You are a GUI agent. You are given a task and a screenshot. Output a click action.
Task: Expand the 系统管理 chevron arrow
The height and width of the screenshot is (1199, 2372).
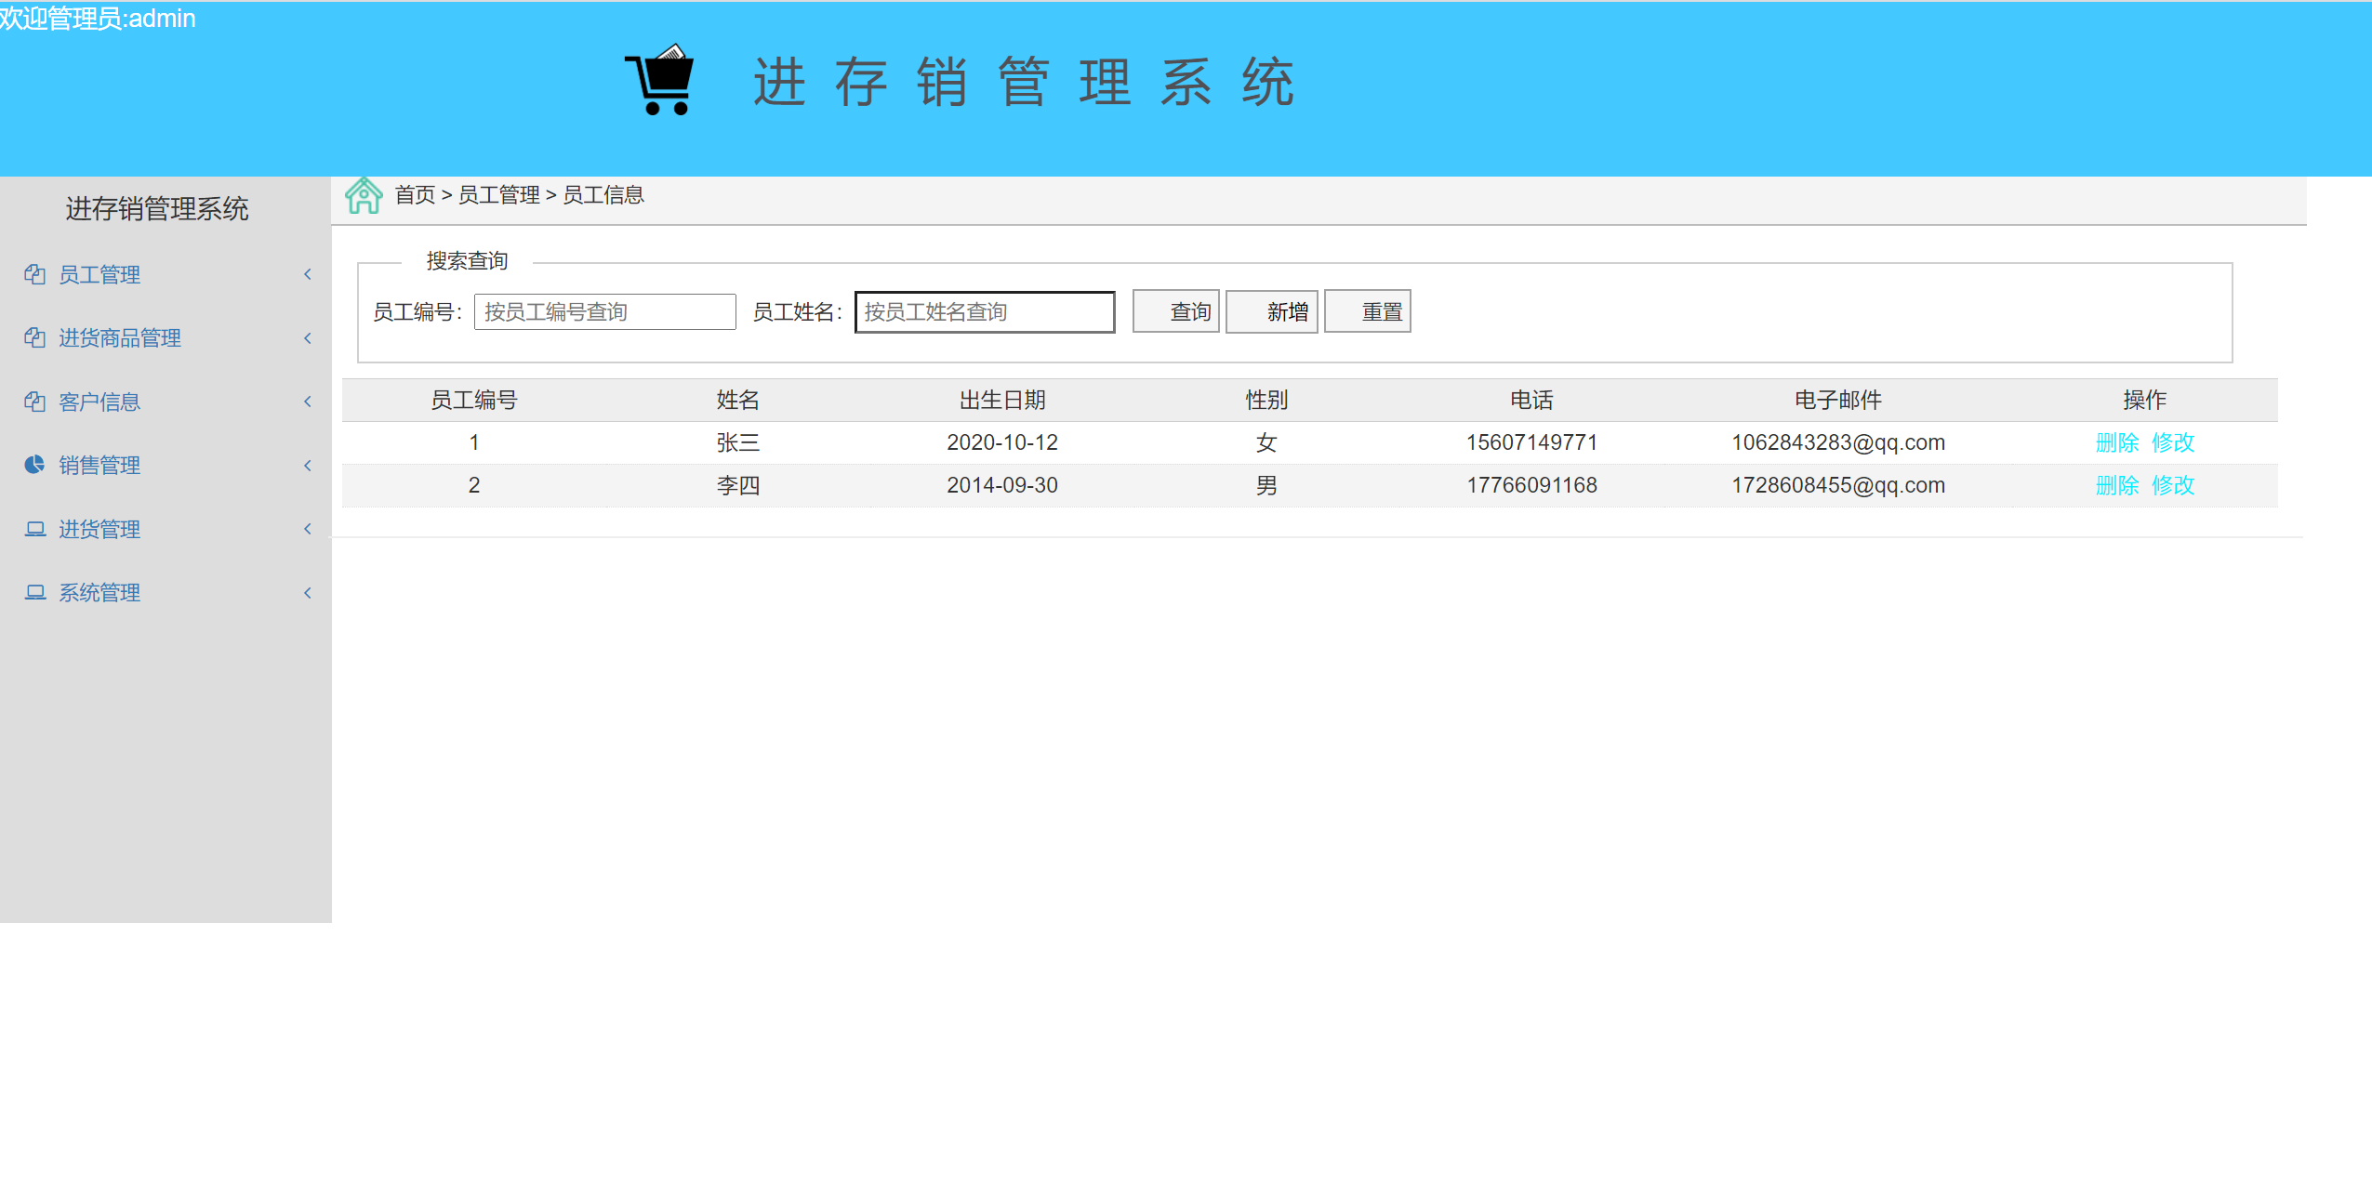[308, 593]
